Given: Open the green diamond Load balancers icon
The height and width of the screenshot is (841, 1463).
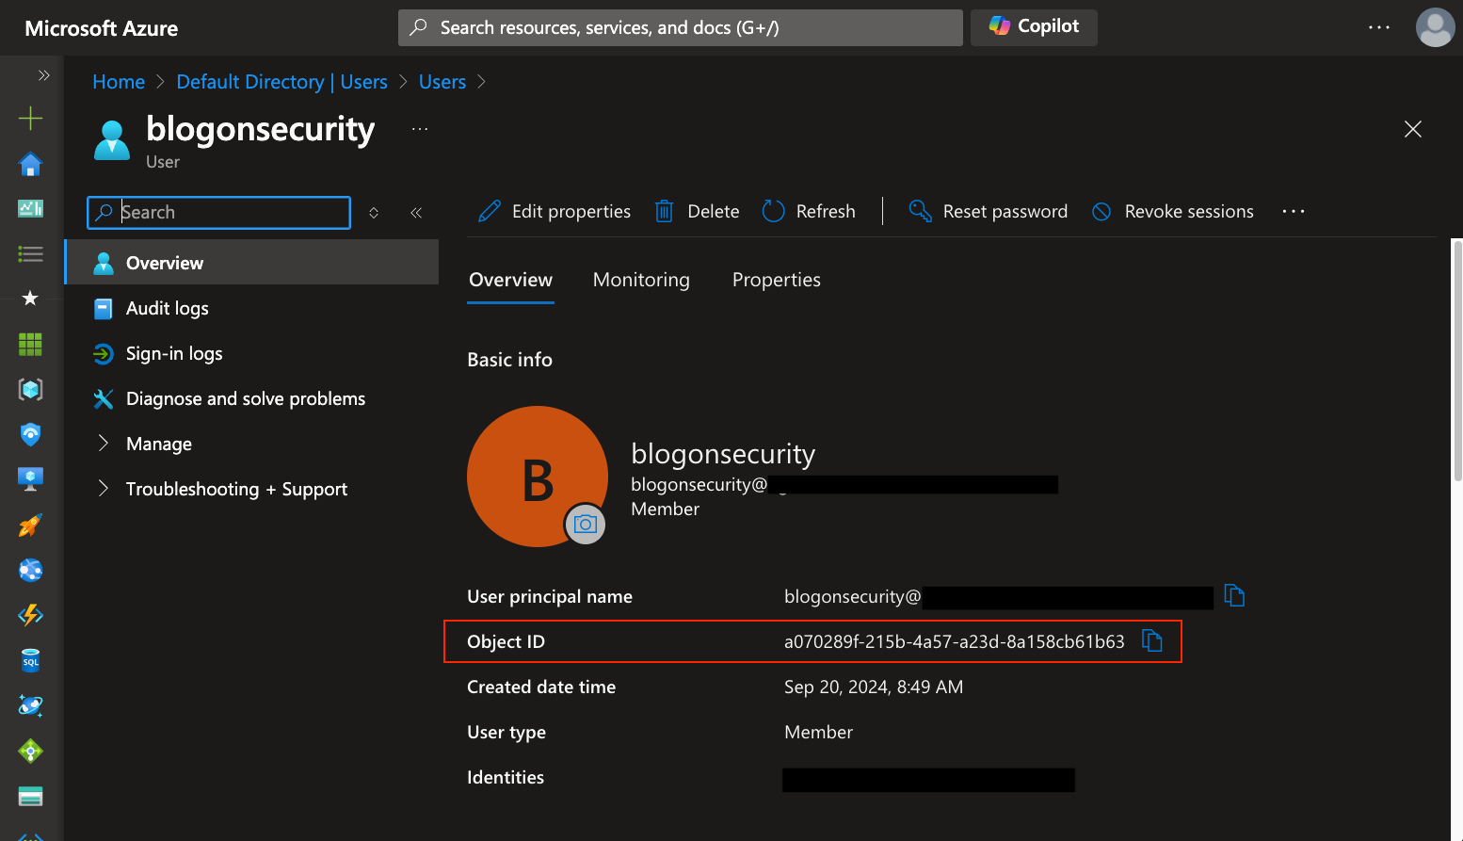Looking at the screenshot, I should point(31,751).
